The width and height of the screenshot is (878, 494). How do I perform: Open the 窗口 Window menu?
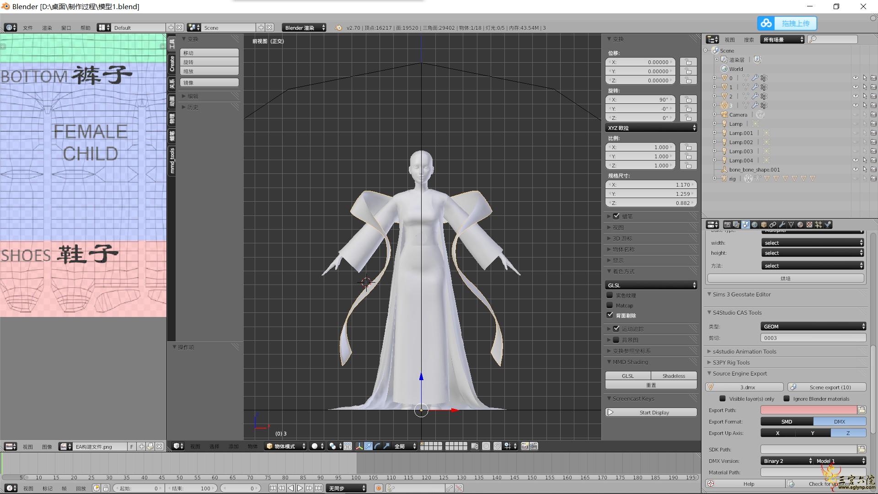66,28
